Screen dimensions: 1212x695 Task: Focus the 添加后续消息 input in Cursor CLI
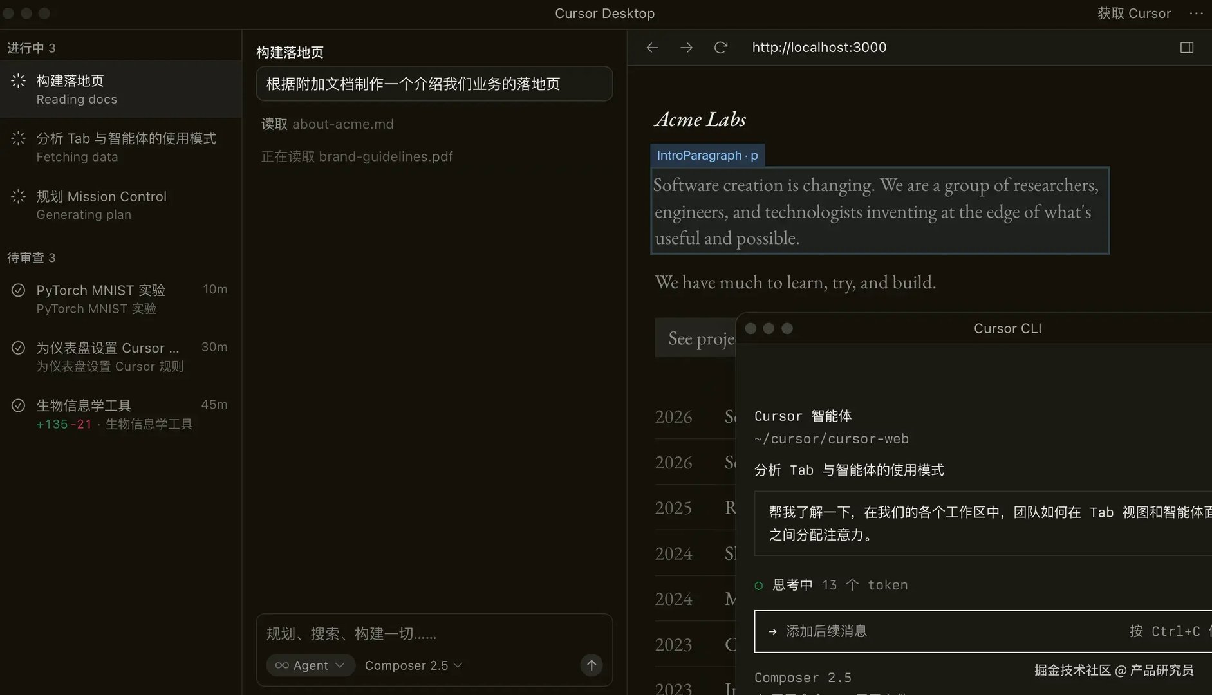tap(983, 631)
